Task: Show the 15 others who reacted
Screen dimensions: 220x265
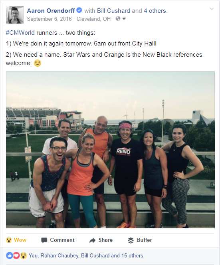Action: tap(132, 255)
